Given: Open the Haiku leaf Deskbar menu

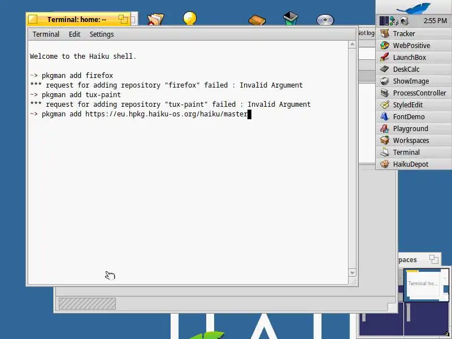Looking at the screenshot, I should pyautogui.click(x=414, y=7).
